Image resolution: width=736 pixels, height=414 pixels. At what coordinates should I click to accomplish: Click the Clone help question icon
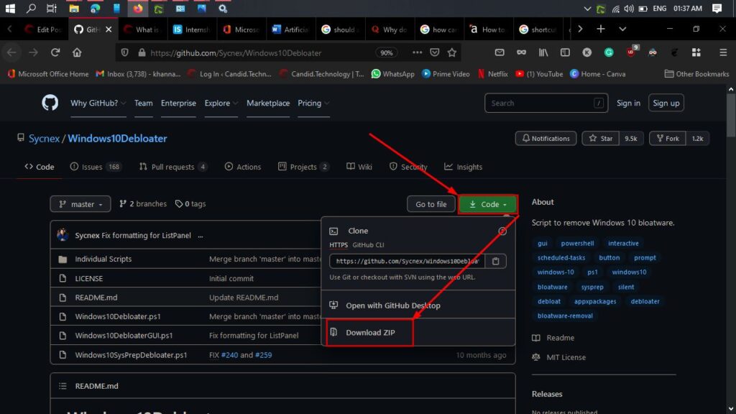point(502,231)
